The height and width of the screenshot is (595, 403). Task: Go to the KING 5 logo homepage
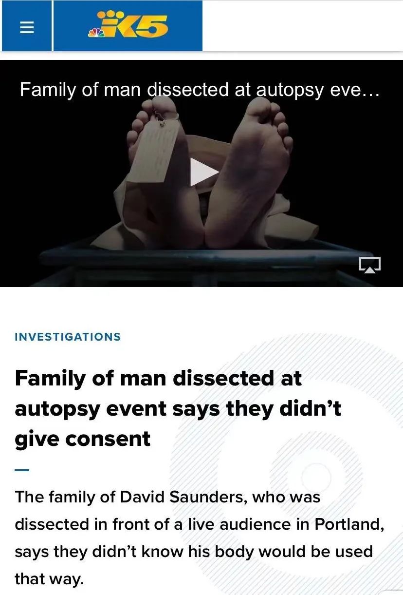click(128, 26)
